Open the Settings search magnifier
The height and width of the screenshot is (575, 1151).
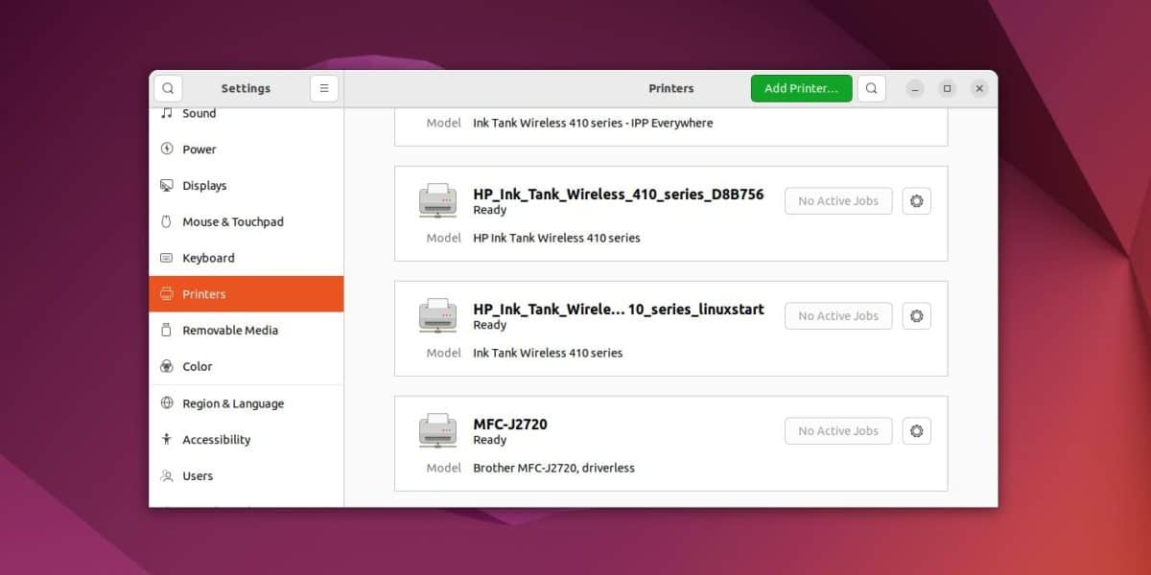168,87
